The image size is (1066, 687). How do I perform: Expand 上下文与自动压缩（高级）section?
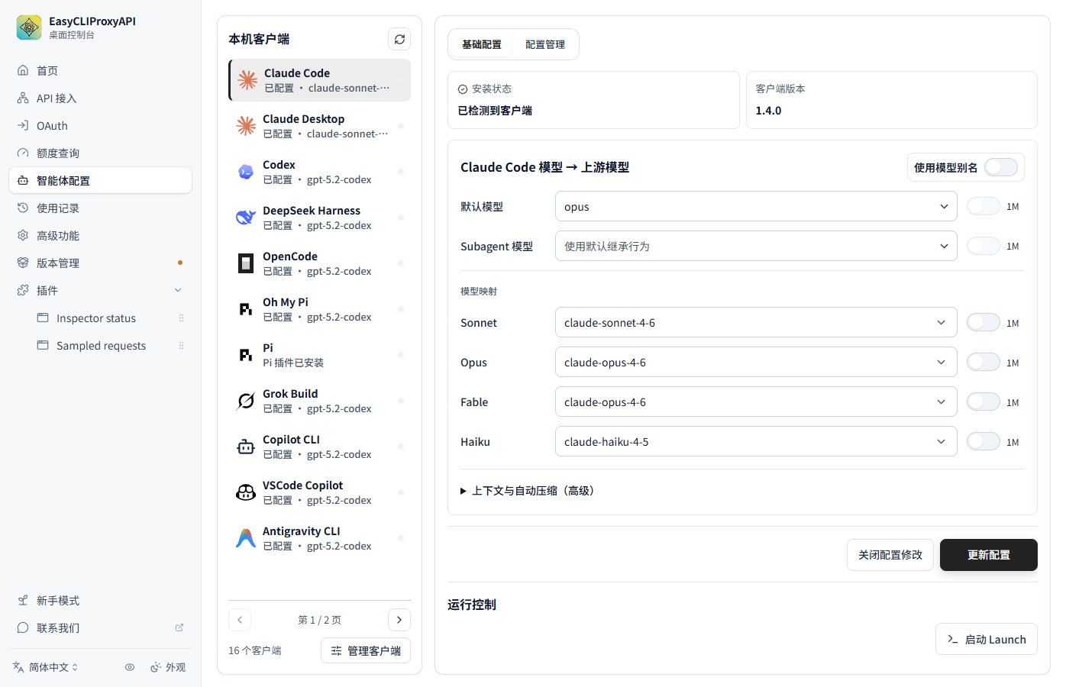[528, 490]
